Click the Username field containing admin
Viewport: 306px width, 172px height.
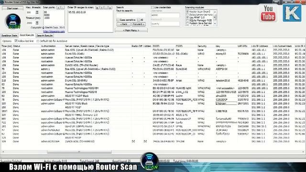pos(165,15)
